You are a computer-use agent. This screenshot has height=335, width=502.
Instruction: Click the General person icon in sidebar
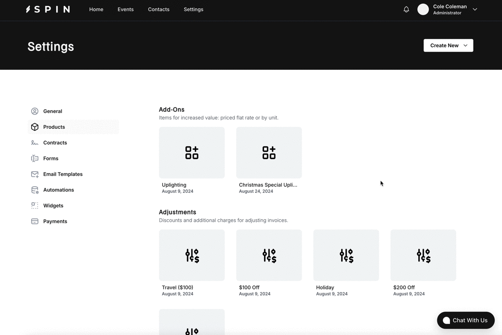tap(34, 111)
